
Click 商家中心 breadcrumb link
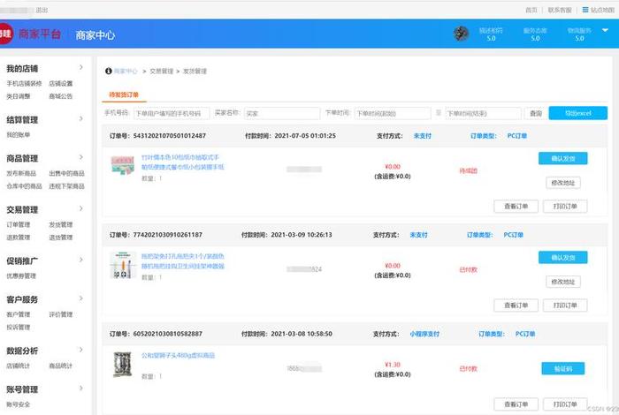pyautogui.click(x=126, y=72)
